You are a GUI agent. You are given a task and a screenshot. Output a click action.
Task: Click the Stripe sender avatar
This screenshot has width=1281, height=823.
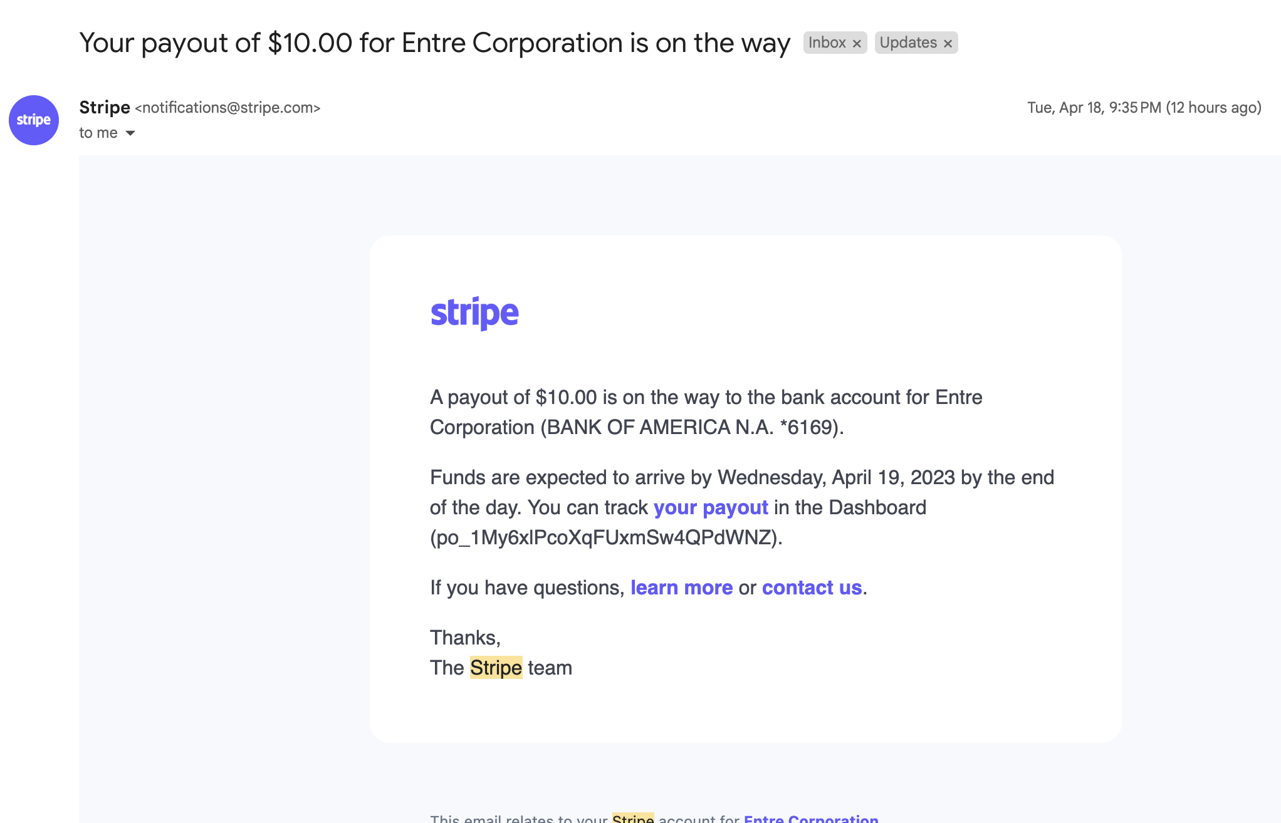(34, 120)
